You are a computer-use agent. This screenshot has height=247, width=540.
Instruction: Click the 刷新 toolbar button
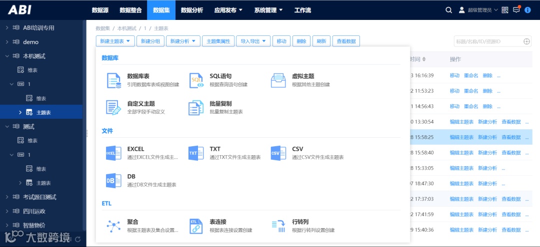pyautogui.click(x=321, y=41)
